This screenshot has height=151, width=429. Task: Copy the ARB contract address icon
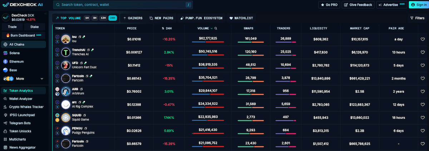pos(82,89)
